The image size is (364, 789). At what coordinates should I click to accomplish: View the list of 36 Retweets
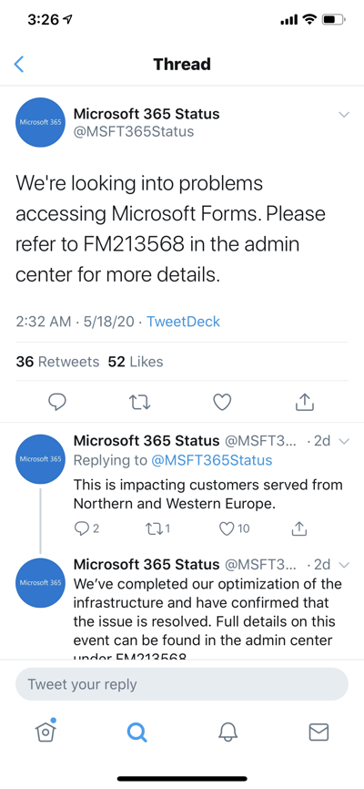point(57,362)
